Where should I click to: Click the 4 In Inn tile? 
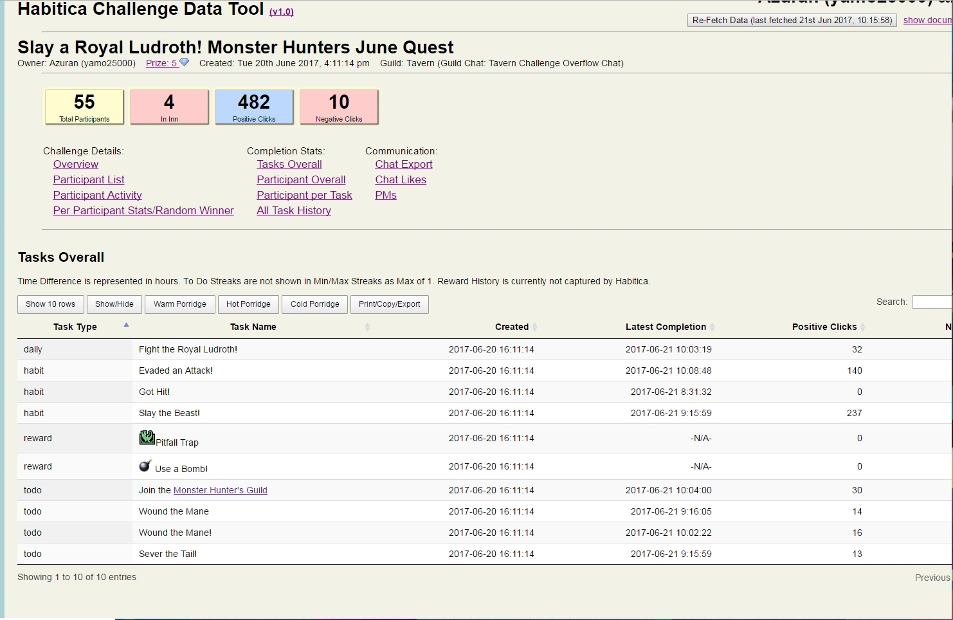pos(169,107)
